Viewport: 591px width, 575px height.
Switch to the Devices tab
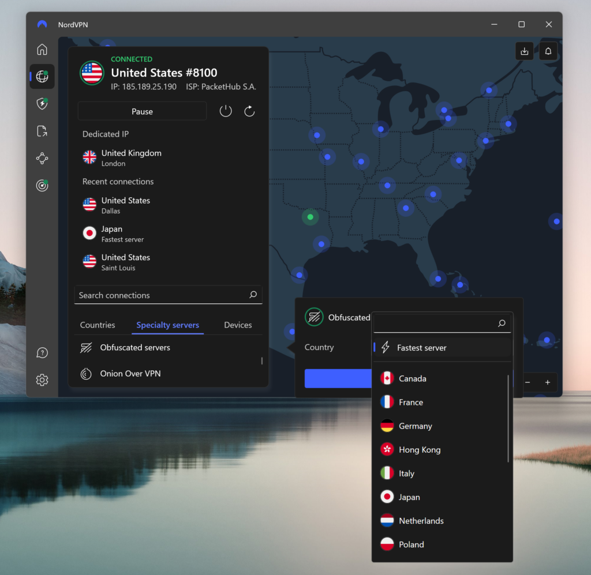click(x=238, y=325)
